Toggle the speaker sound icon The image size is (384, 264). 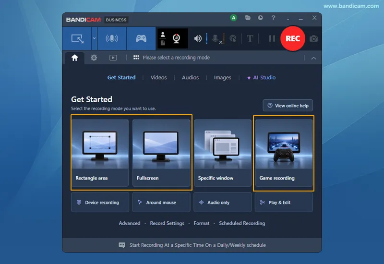coord(198,38)
